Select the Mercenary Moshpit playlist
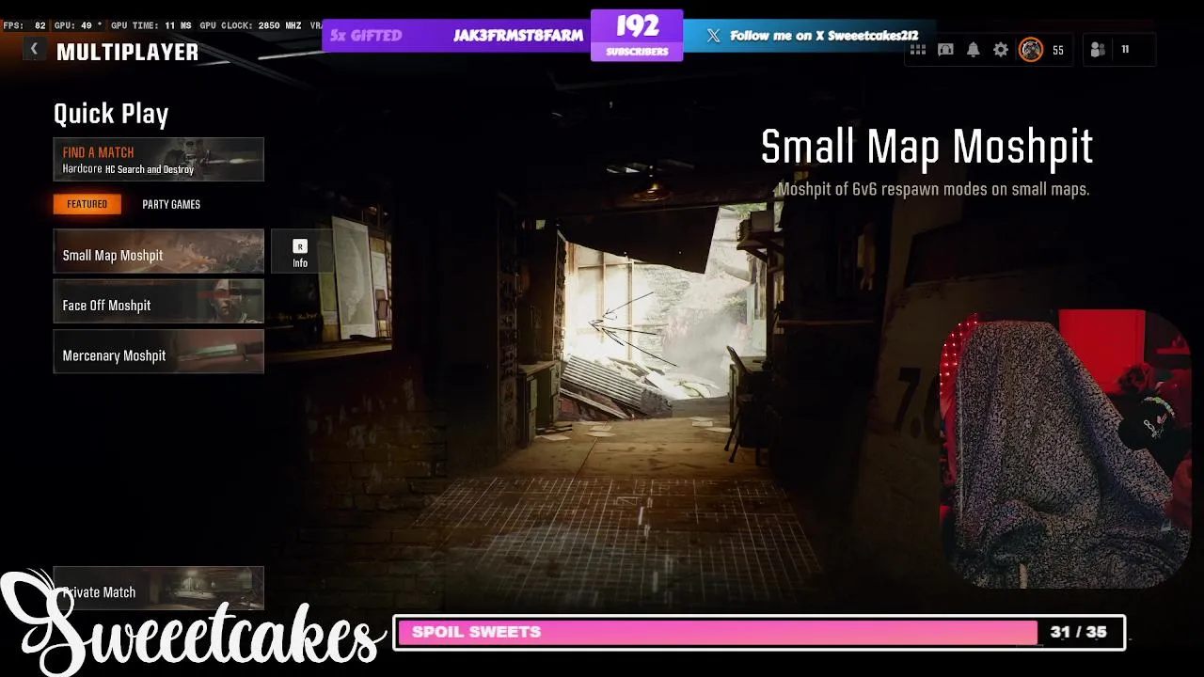Image resolution: width=1204 pixels, height=677 pixels. pyautogui.click(x=158, y=352)
